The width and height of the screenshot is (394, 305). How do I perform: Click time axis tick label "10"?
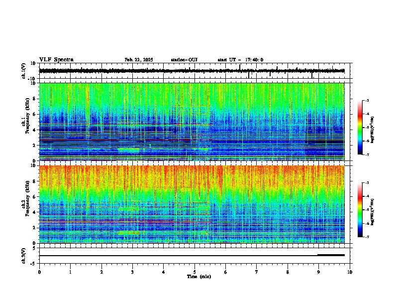[x=350, y=272]
